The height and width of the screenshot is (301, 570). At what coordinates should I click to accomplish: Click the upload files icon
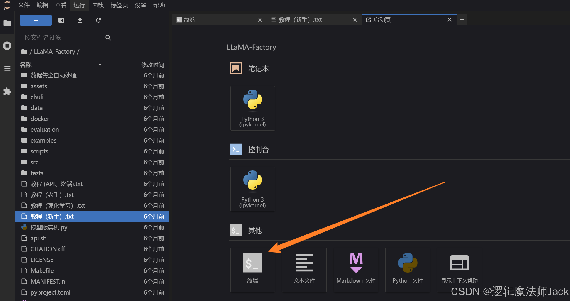pos(80,20)
